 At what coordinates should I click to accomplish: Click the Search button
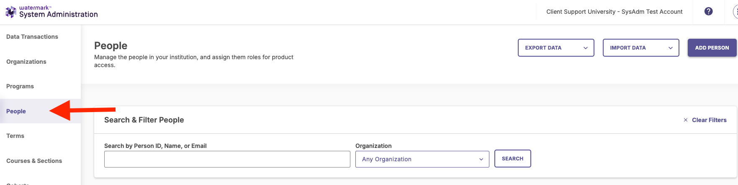[512, 159]
